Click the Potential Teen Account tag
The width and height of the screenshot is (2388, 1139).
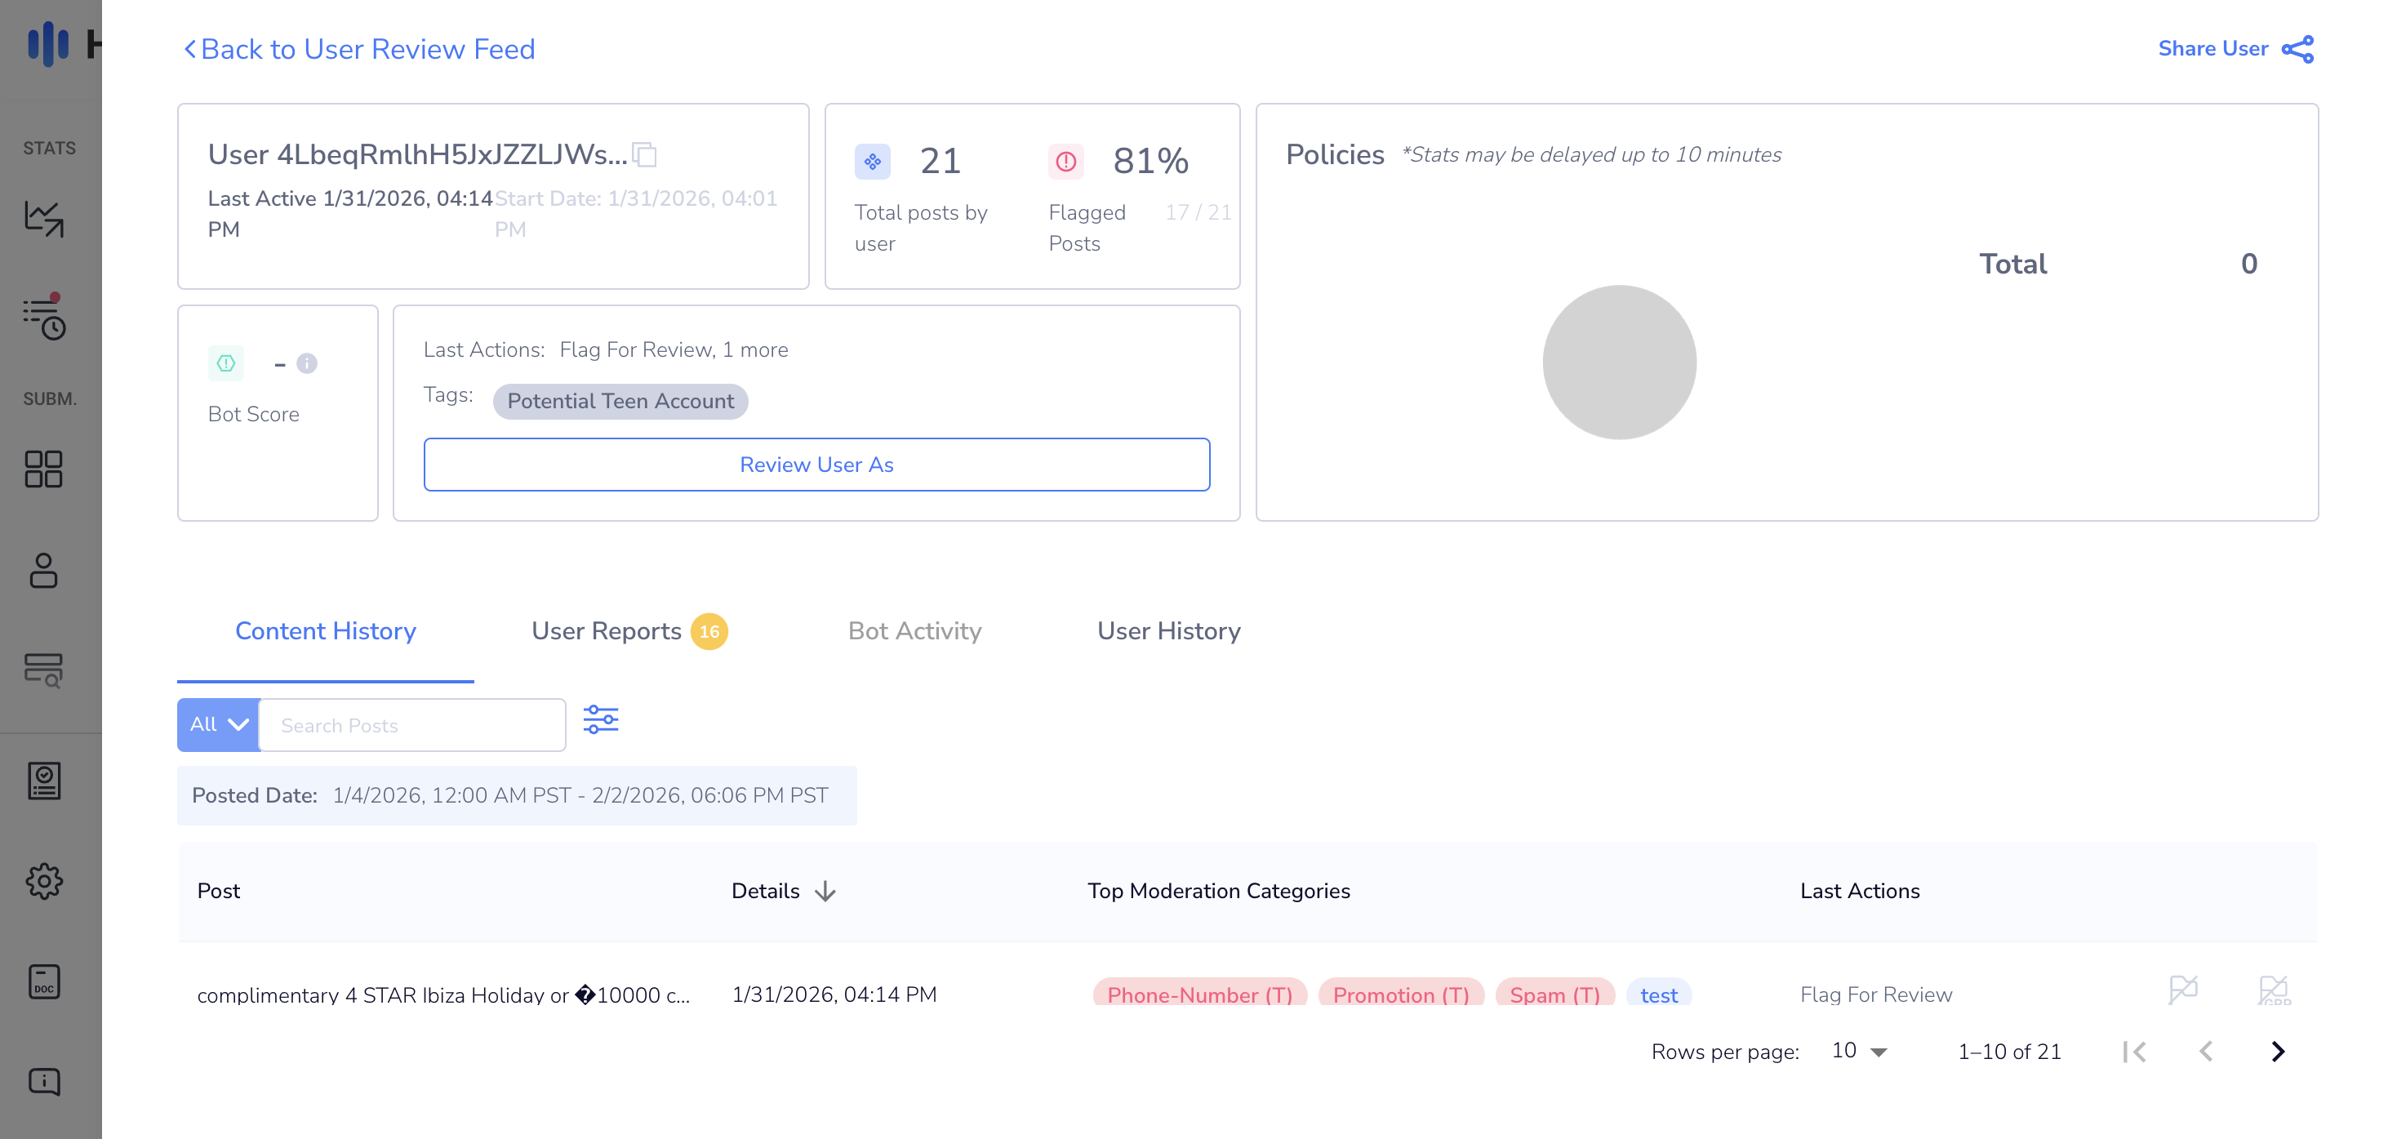coord(620,401)
